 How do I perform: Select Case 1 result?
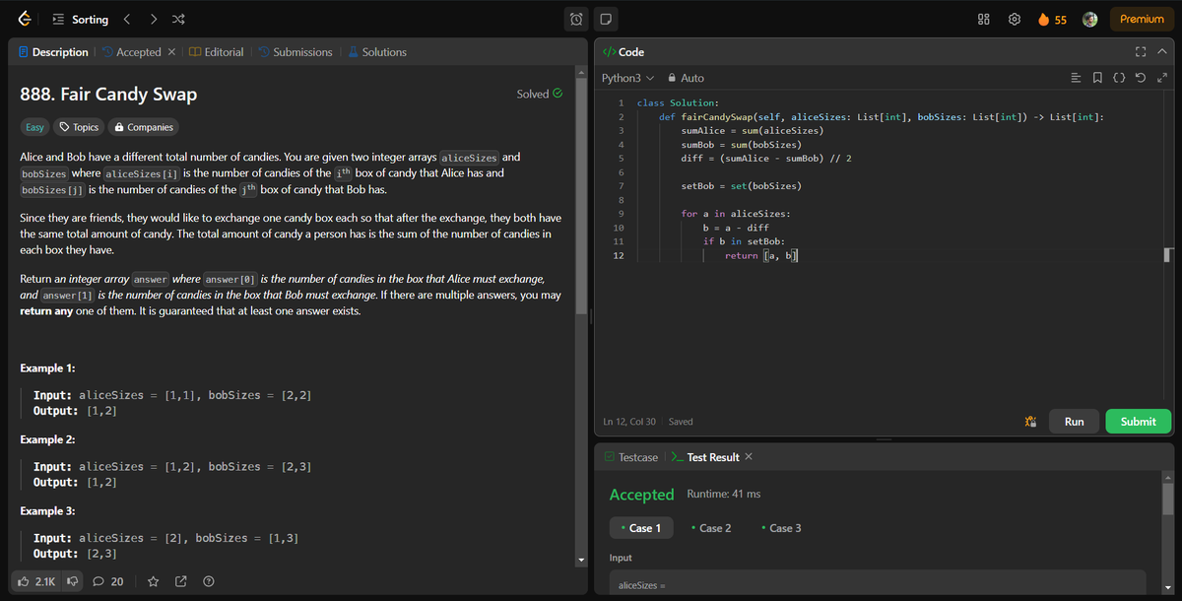641,528
